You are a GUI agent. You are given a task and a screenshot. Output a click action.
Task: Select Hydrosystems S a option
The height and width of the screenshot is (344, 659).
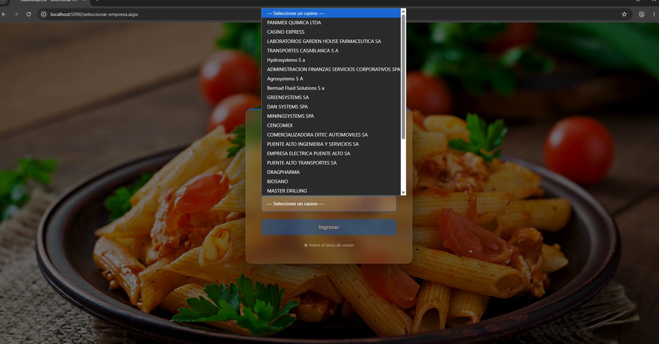click(x=331, y=60)
